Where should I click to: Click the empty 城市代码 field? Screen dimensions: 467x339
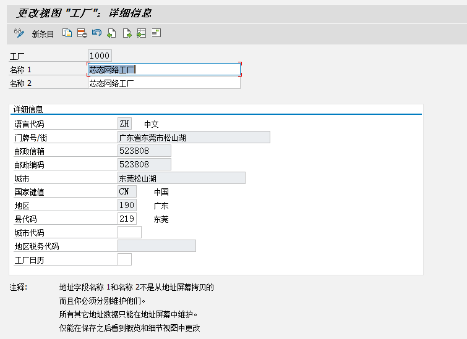[129, 232]
